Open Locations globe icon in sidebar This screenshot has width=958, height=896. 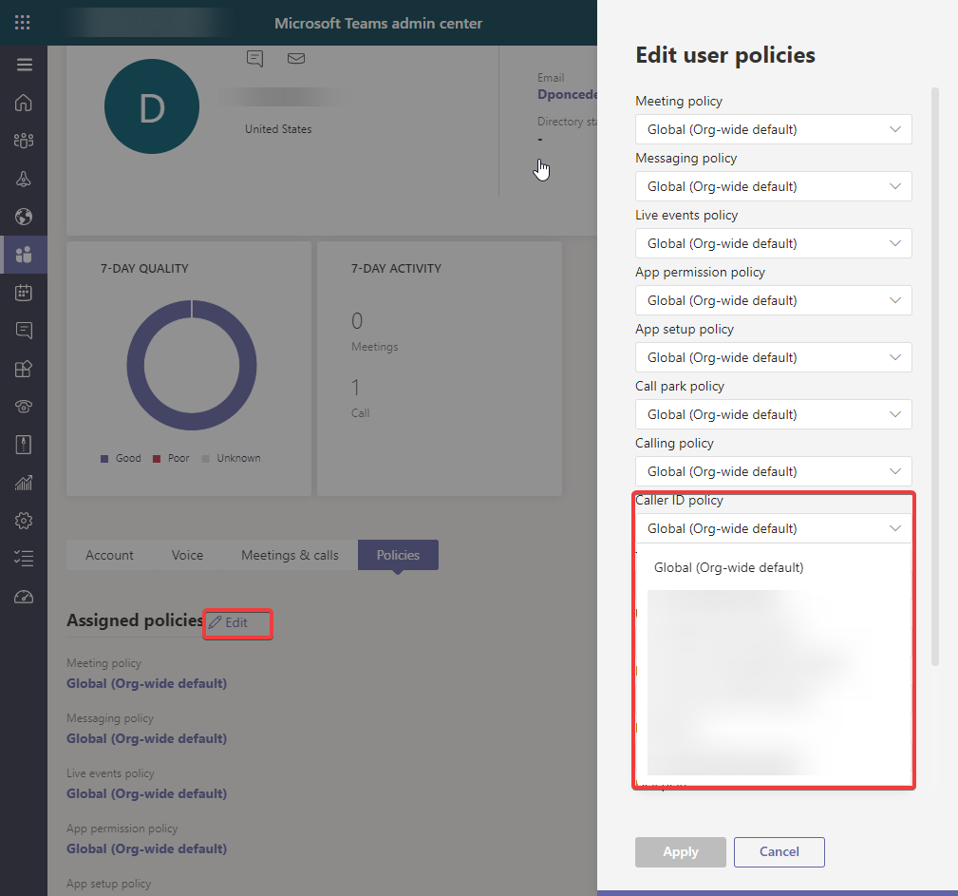click(x=24, y=217)
